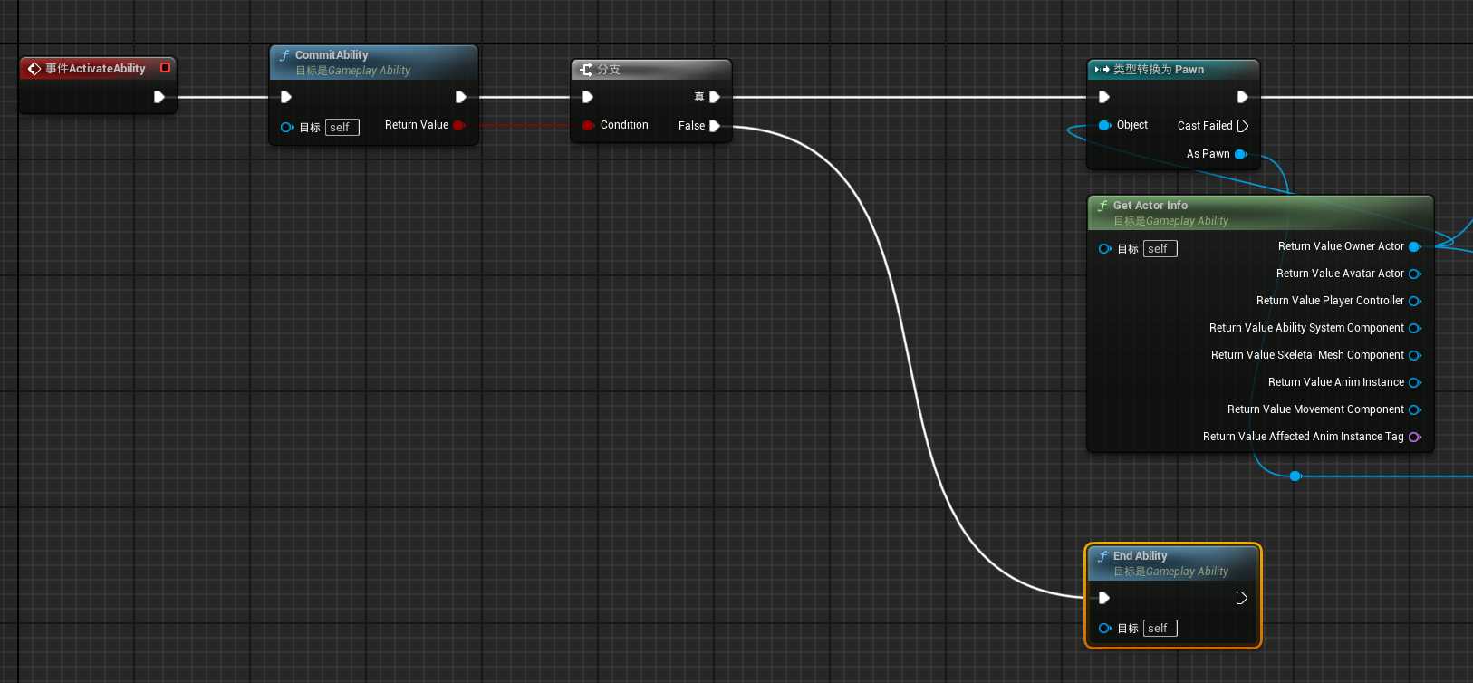Screen dimensions: 1473x683
Task: Click the Object input pin on Cast to Pawn
Action: (1104, 125)
